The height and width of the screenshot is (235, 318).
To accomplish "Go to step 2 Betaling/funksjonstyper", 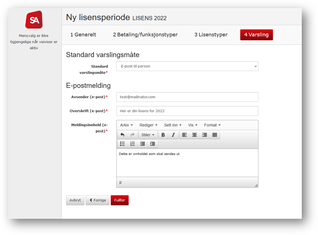I will [145, 35].
